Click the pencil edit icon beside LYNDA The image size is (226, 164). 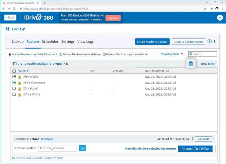[23, 29]
